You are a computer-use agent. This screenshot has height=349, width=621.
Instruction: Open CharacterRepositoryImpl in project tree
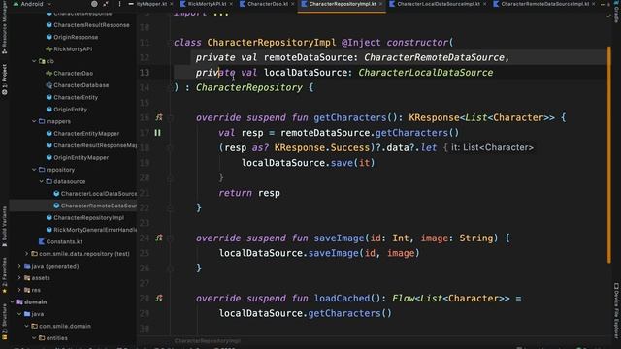(x=88, y=217)
